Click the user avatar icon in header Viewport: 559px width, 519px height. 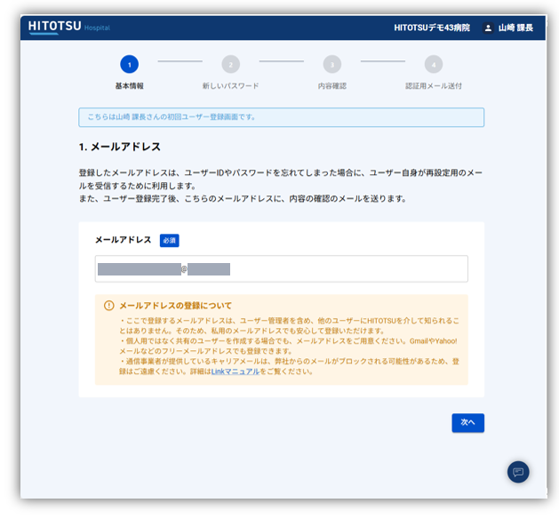[488, 28]
